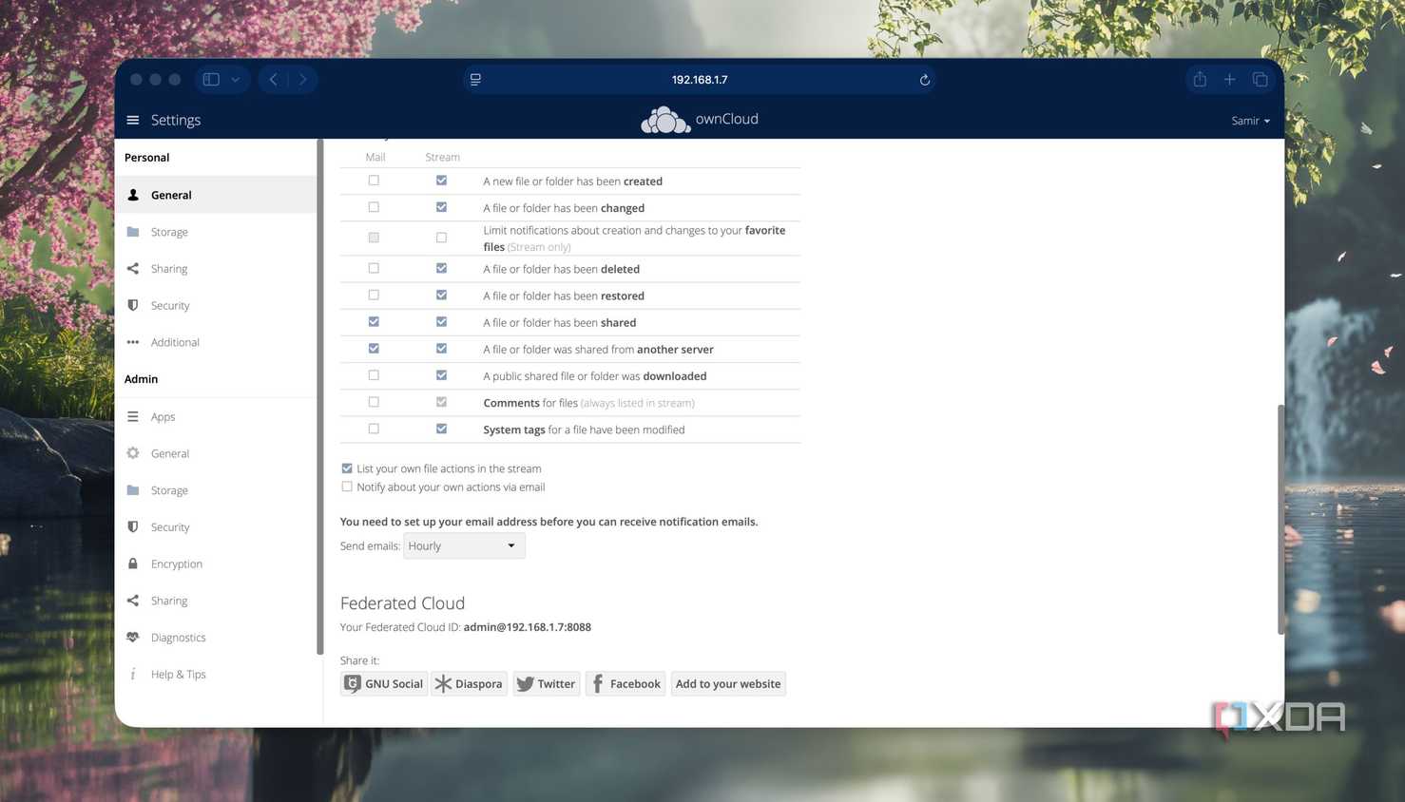
Task: Go forward with the browser forward arrow
Action: click(302, 80)
